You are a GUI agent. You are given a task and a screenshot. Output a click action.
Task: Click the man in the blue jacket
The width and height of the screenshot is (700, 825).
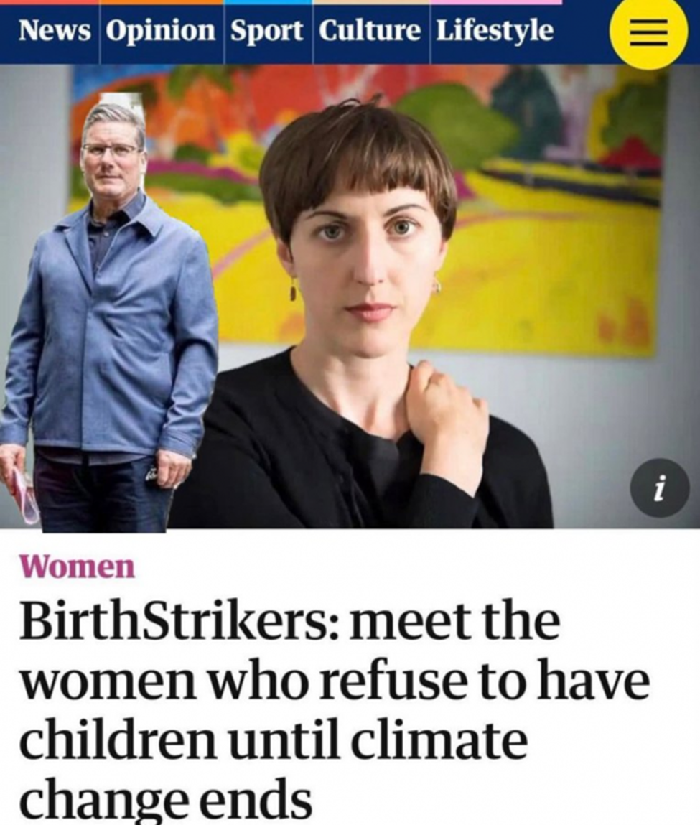coord(106,316)
